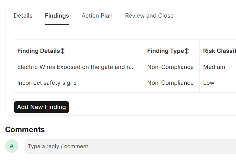Click the Finding Type sort arrows icon

187,51
